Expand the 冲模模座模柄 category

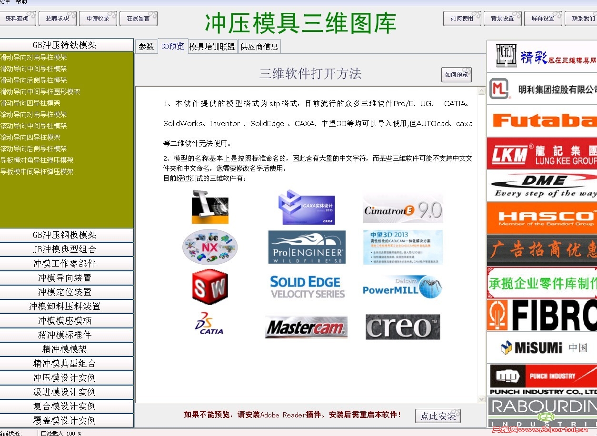[x=66, y=321]
